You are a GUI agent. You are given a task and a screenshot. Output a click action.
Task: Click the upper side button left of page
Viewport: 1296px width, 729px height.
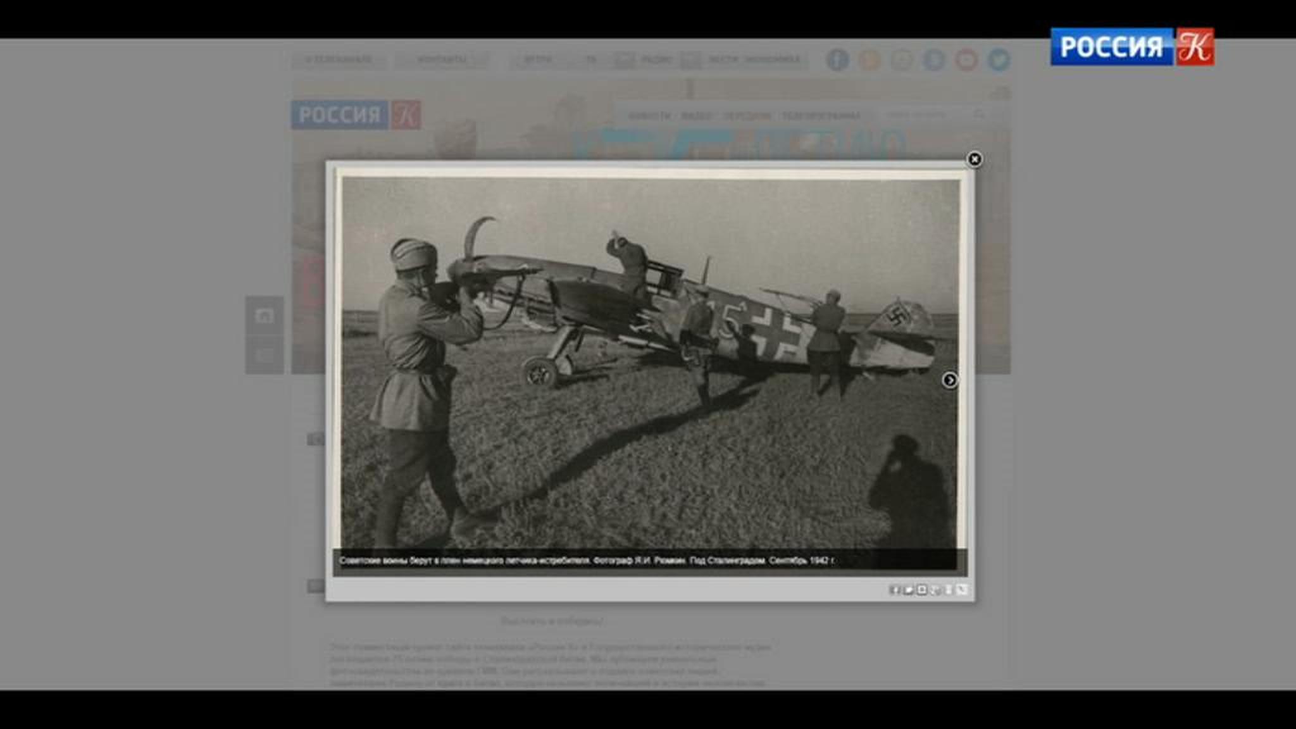[x=265, y=315]
